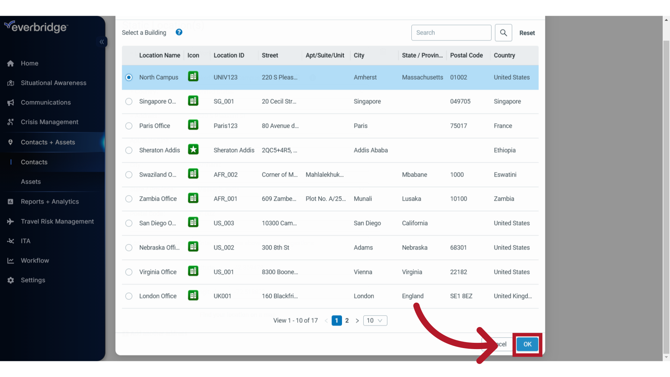
Task: Open the Communications section
Action: tap(45, 102)
